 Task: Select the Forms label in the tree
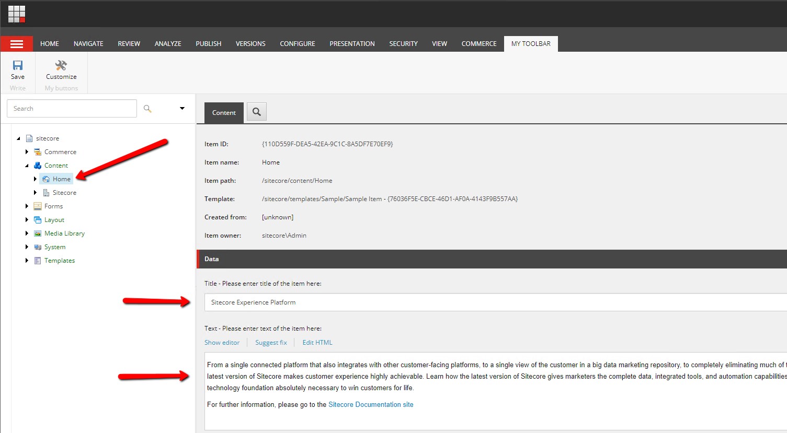pos(53,206)
